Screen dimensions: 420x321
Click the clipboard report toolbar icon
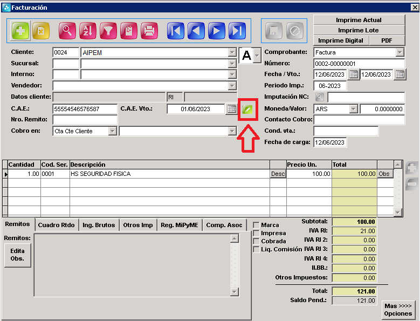click(x=129, y=31)
